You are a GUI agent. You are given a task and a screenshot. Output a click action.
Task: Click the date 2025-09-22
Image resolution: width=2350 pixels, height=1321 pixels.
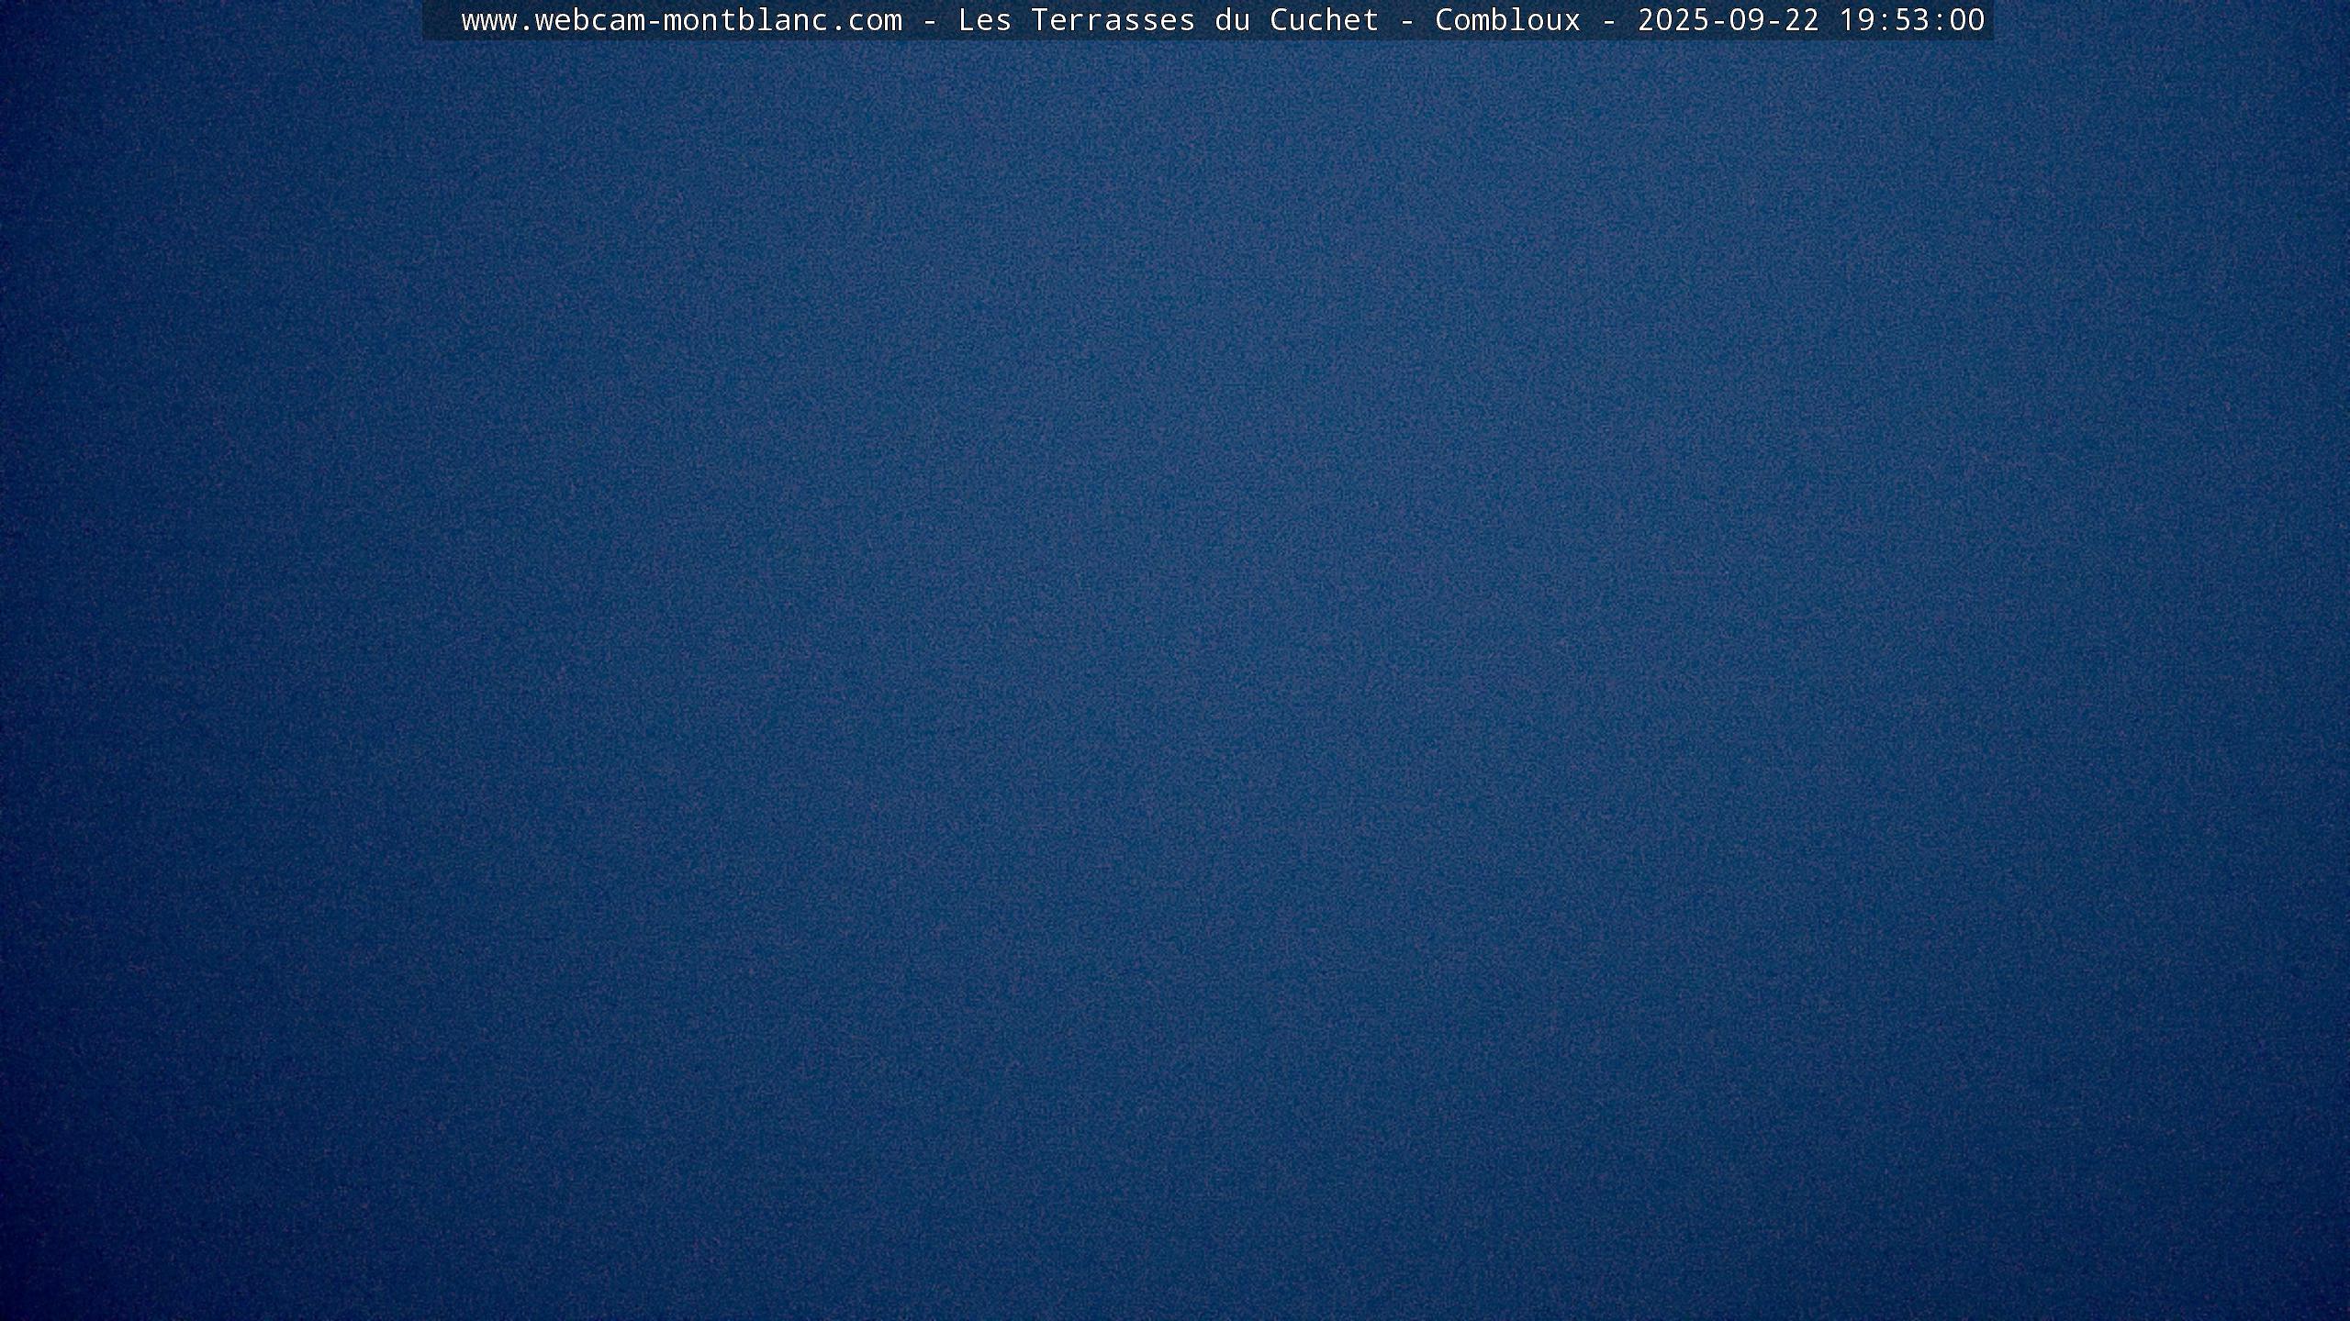point(1728,20)
